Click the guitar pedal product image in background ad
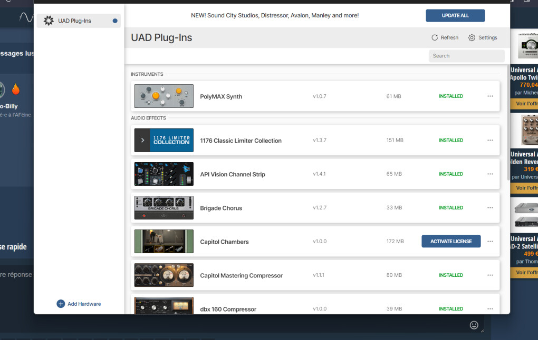The image size is (538, 340). 530,131
